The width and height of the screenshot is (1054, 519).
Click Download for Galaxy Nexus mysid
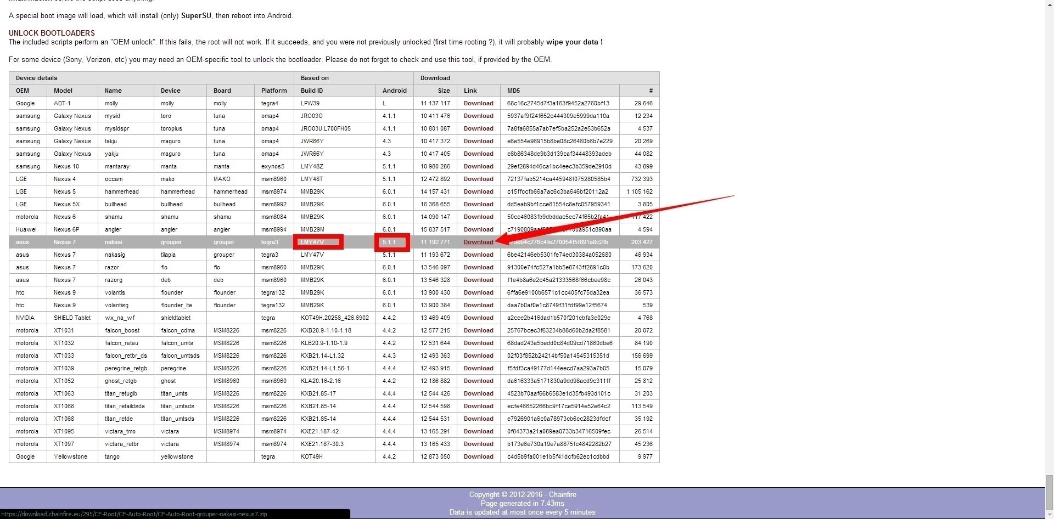pyautogui.click(x=478, y=116)
